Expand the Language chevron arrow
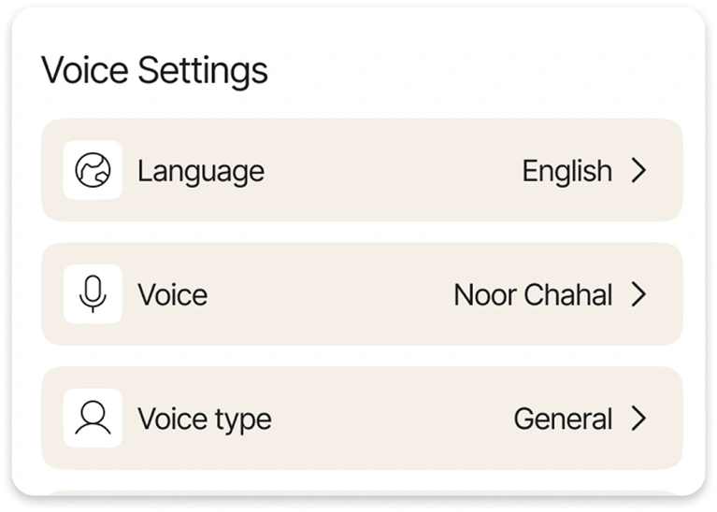The image size is (717, 512). click(638, 171)
